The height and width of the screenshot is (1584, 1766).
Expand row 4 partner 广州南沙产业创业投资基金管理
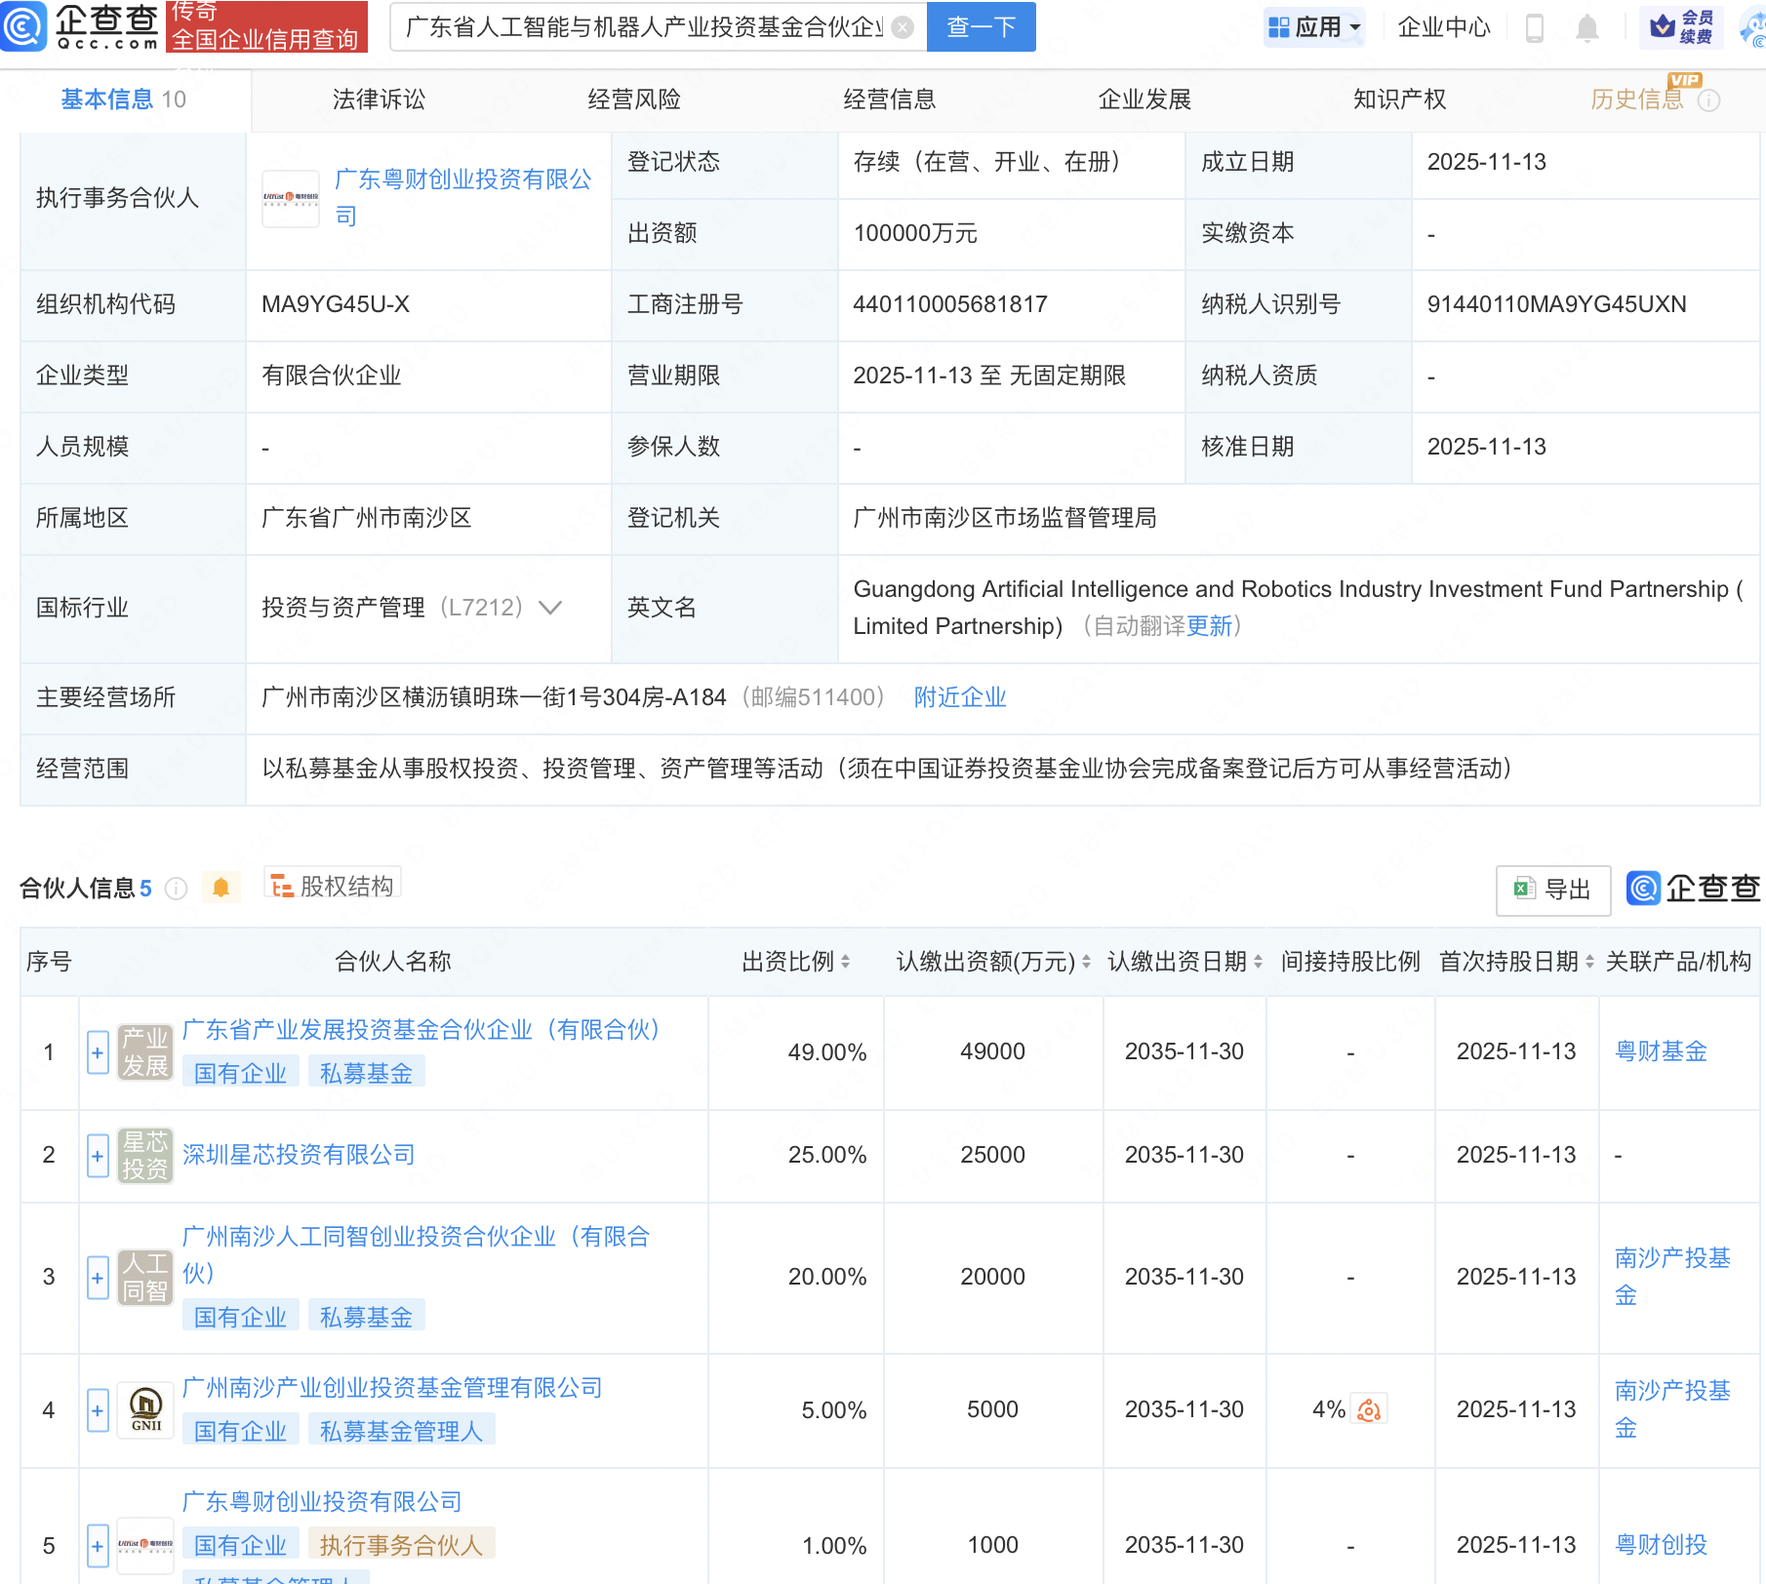tap(98, 1410)
